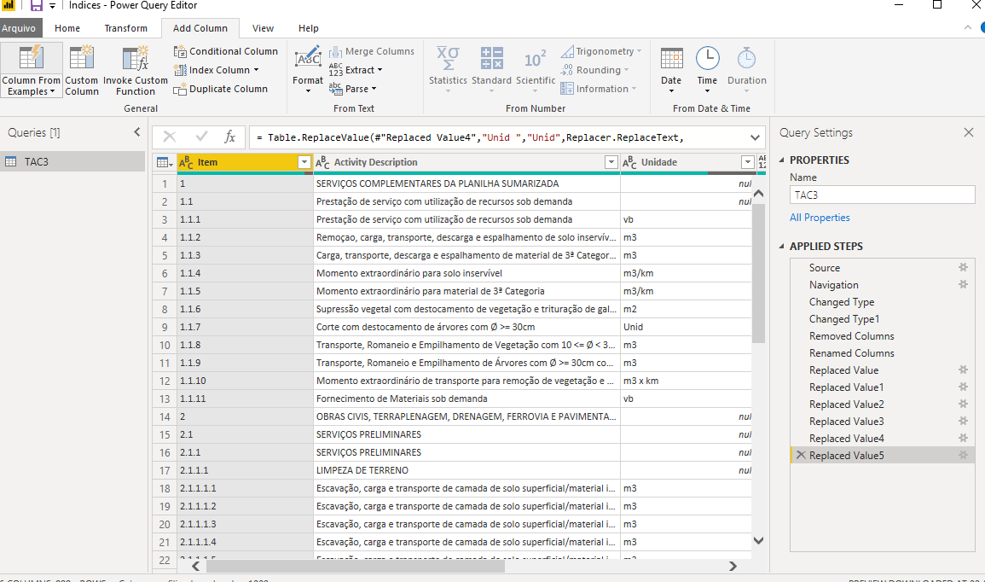Open settings gear for Replaced Value3
The width and height of the screenshot is (985, 582).
(963, 421)
